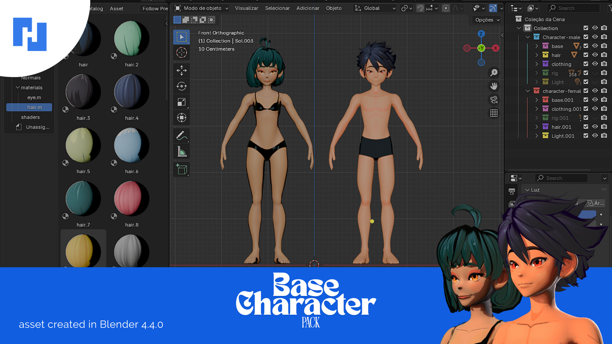Image resolution: width=612 pixels, height=344 pixels.
Task: Click the viewport zoom magnifier icon
Action: pyautogui.click(x=494, y=73)
